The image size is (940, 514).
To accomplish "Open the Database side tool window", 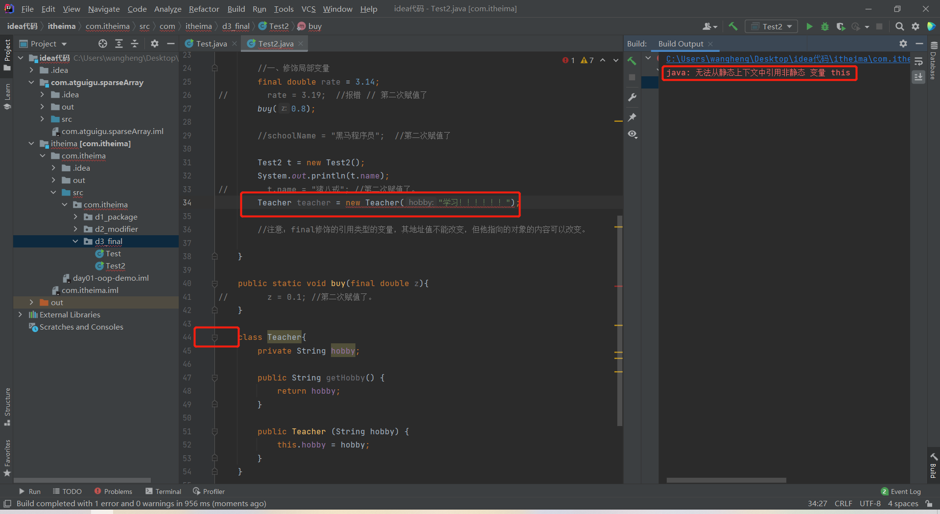I will (x=934, y=61).
